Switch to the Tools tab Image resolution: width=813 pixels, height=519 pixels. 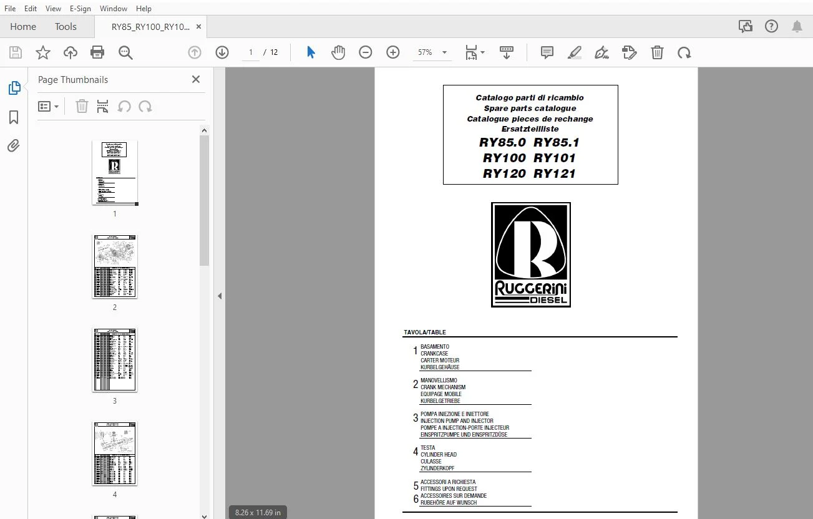click(66, 27)
